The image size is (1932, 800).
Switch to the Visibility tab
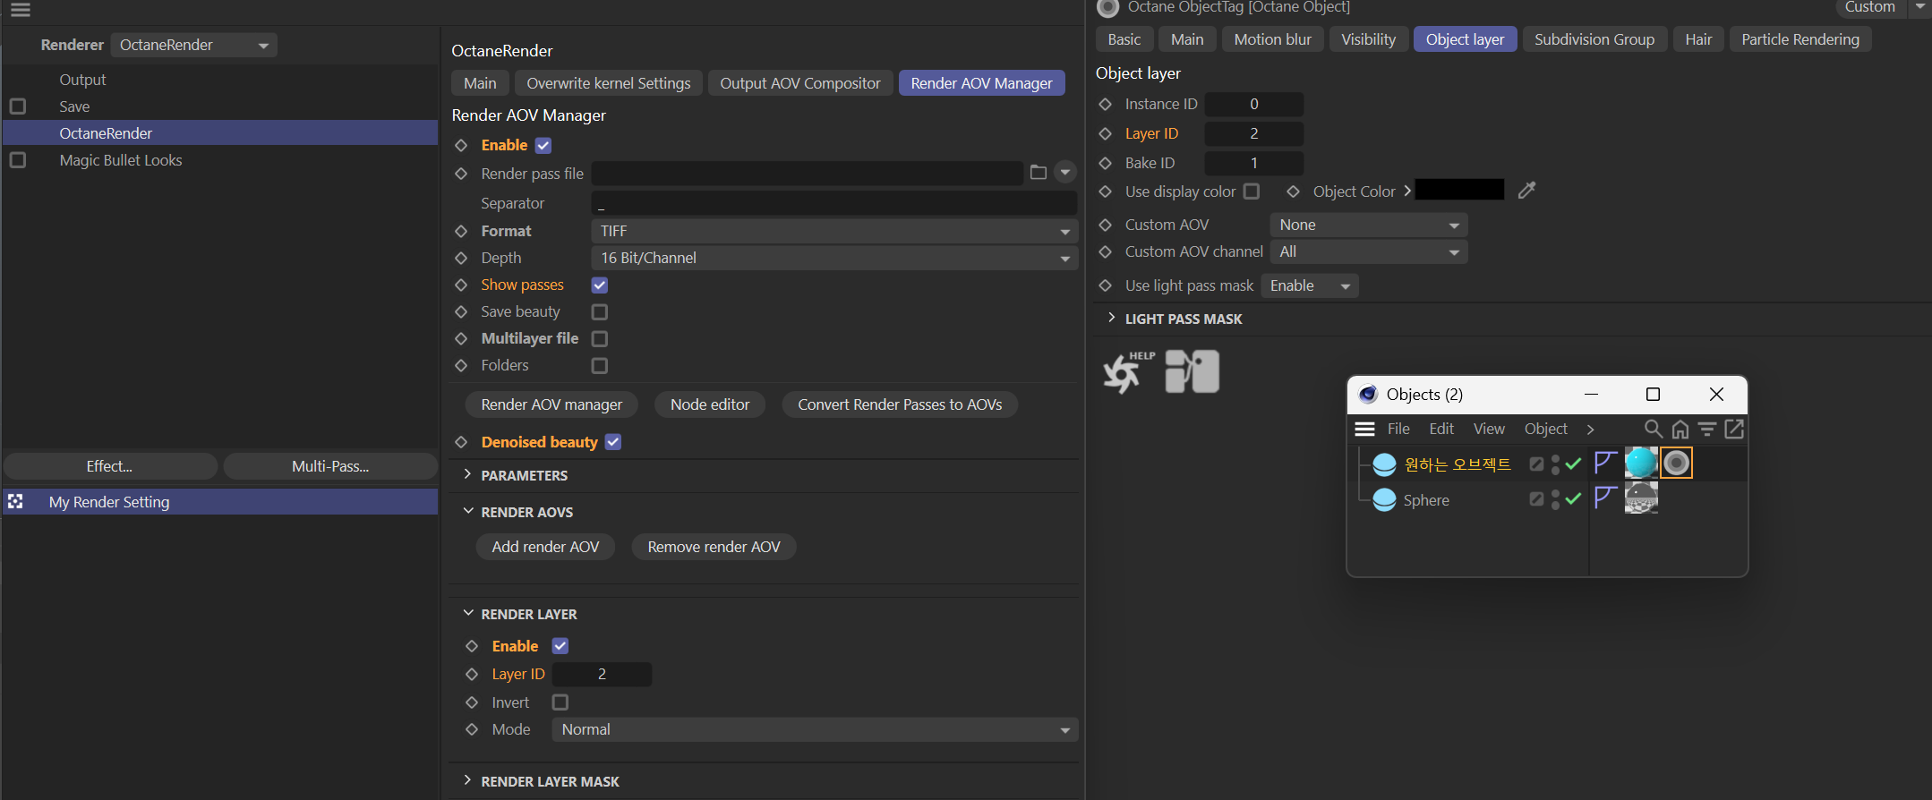1367,39
